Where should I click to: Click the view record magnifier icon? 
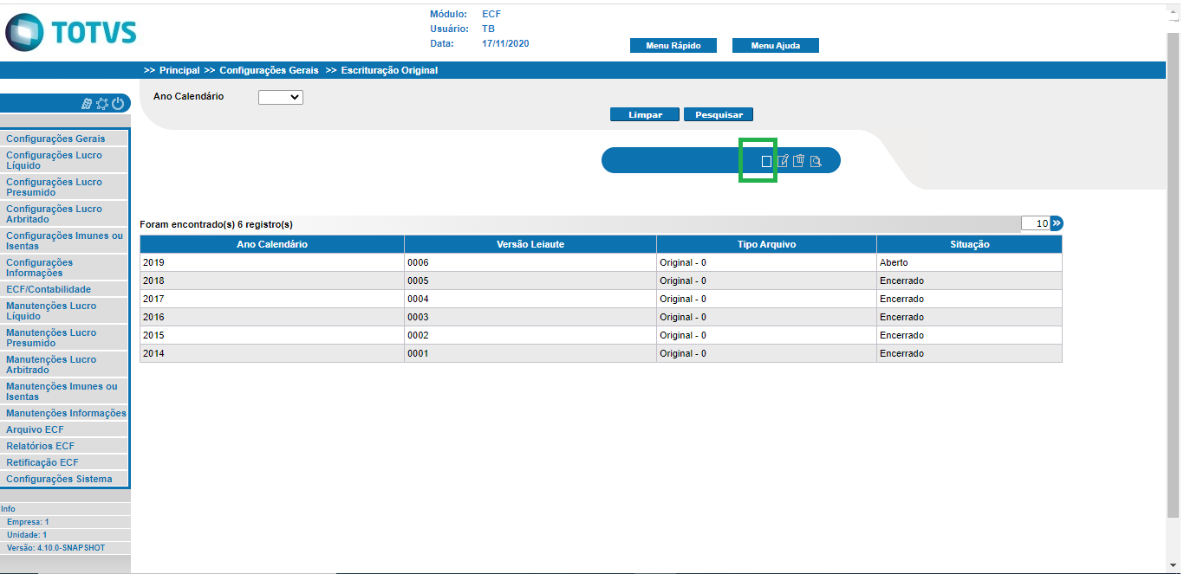point(816,161)
